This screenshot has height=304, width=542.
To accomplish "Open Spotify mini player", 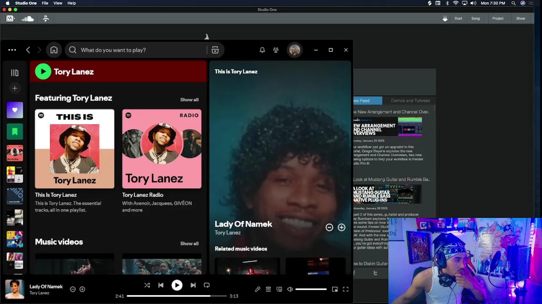I will coord(335,289).
